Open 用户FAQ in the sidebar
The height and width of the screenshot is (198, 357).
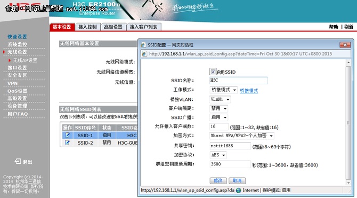pyautogui.click(x=18, y=114)
